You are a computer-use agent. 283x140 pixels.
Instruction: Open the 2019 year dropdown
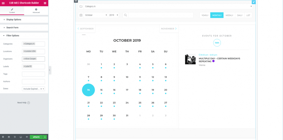point(114,15)
